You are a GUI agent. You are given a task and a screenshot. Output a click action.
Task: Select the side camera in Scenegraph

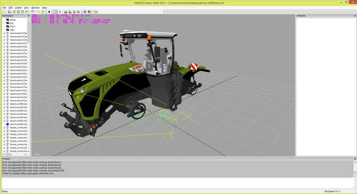tap(12, 30)
